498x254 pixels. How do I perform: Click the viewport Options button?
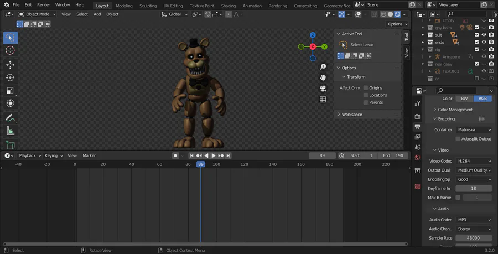(397, 24)
